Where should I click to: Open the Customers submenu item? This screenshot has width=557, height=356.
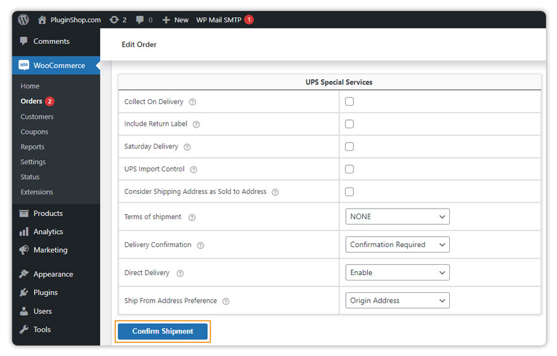point(37,116)
